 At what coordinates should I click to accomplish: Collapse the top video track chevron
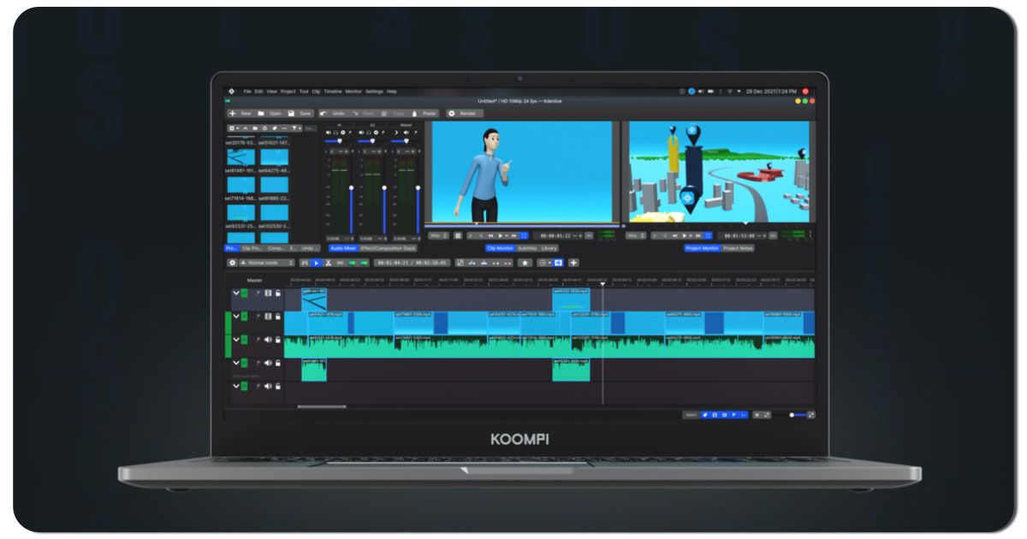[x=235, y=293]
